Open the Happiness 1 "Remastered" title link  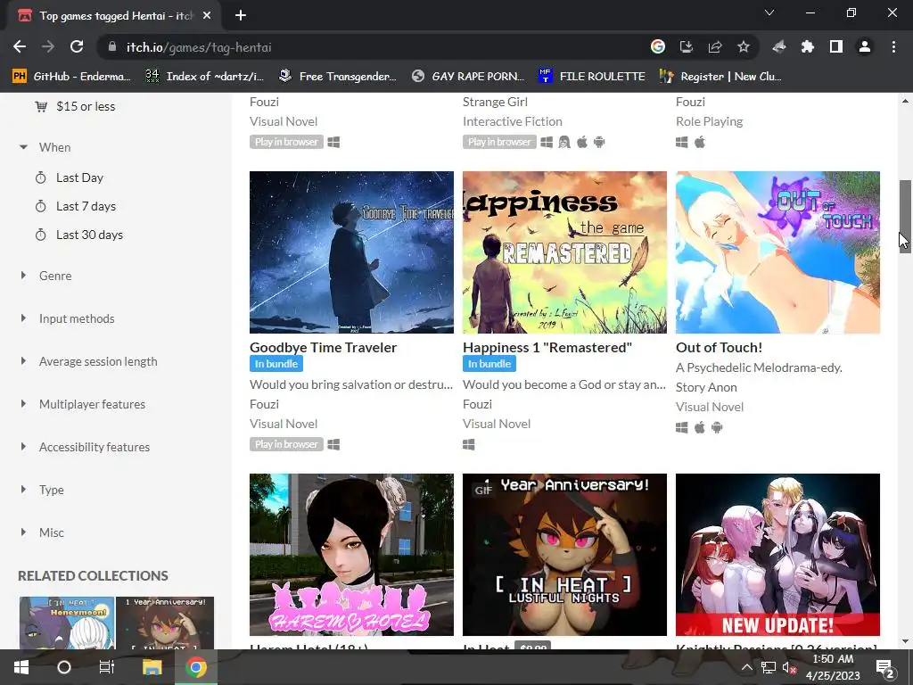tap(547, 348)
